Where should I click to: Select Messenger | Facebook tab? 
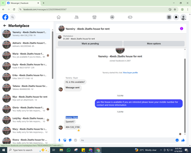[x=23, y=3]
